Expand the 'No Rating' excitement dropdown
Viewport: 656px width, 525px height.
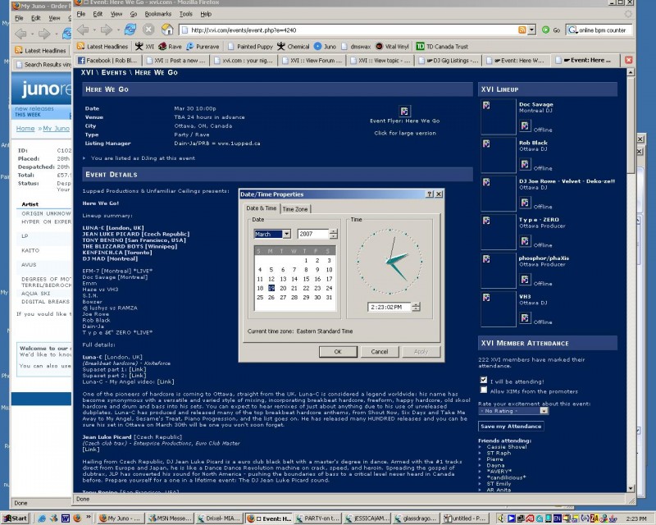[542, 410]
